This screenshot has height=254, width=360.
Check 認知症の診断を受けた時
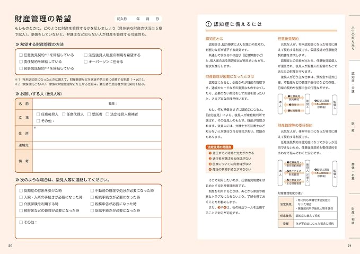[21, 190]
